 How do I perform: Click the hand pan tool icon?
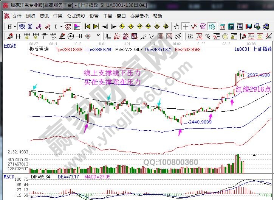click(176, 27)
